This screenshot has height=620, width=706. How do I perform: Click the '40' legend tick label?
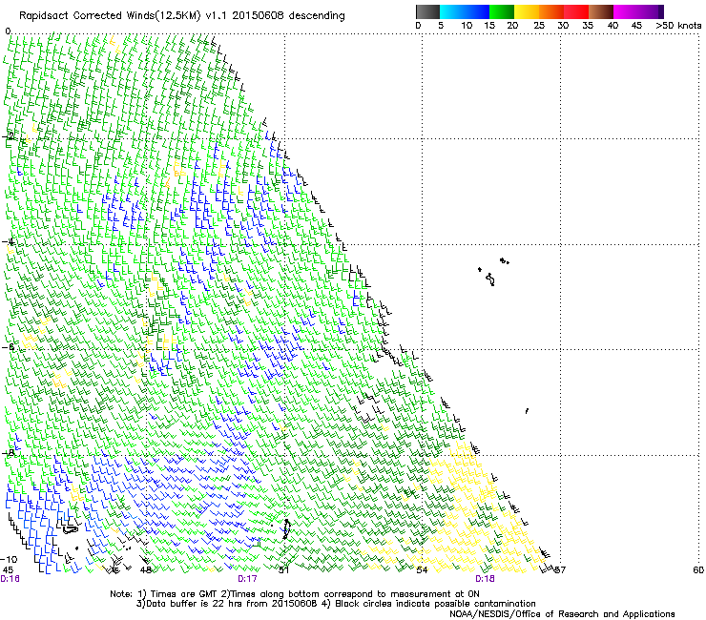[613, 26]
